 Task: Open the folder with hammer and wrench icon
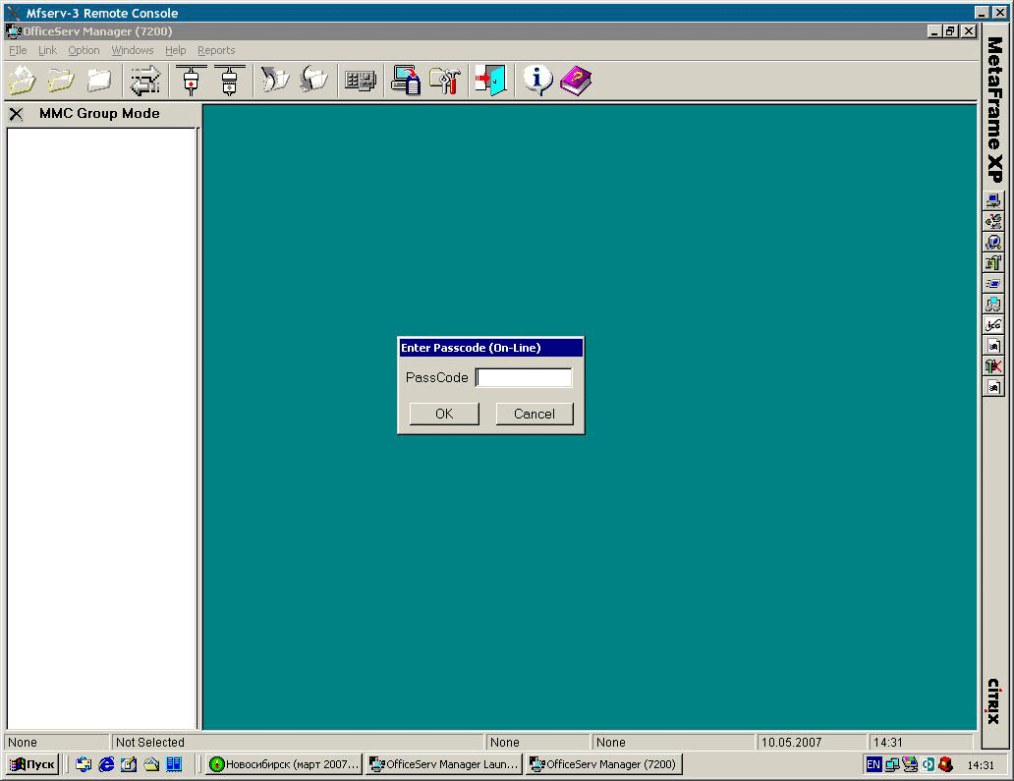coord(445,81)
